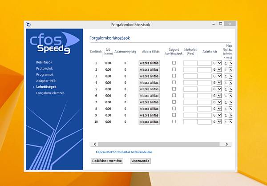Open the reset day dropdown in row 7
The height and width of the screenshot is (186, 267).
pyautogui.click(x=231, y=102)
